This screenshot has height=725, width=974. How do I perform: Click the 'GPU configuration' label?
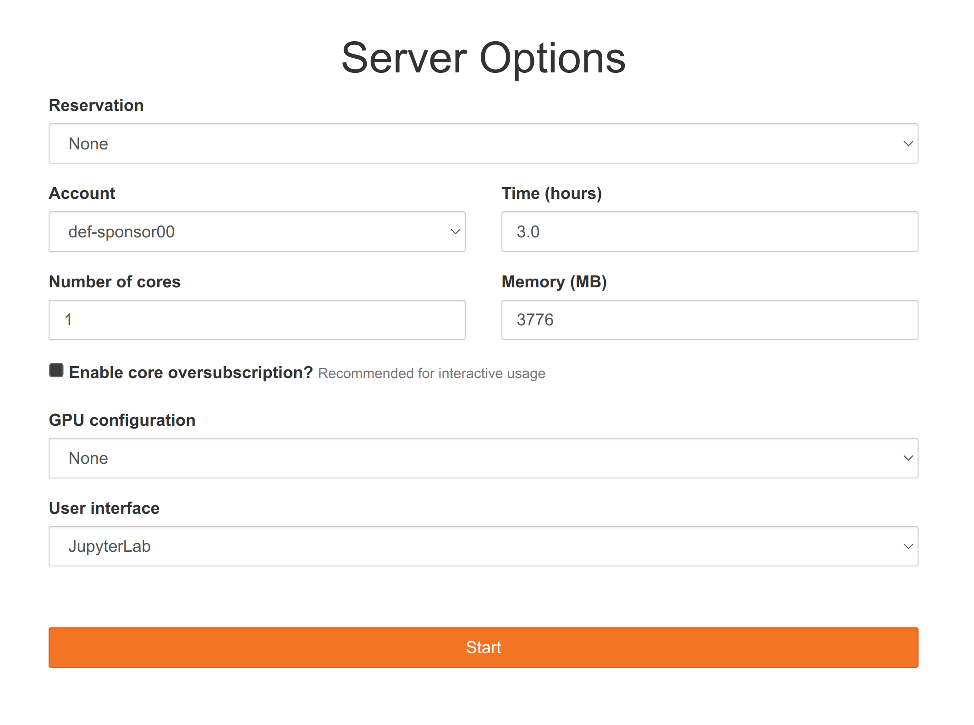[x=122, y=420]
